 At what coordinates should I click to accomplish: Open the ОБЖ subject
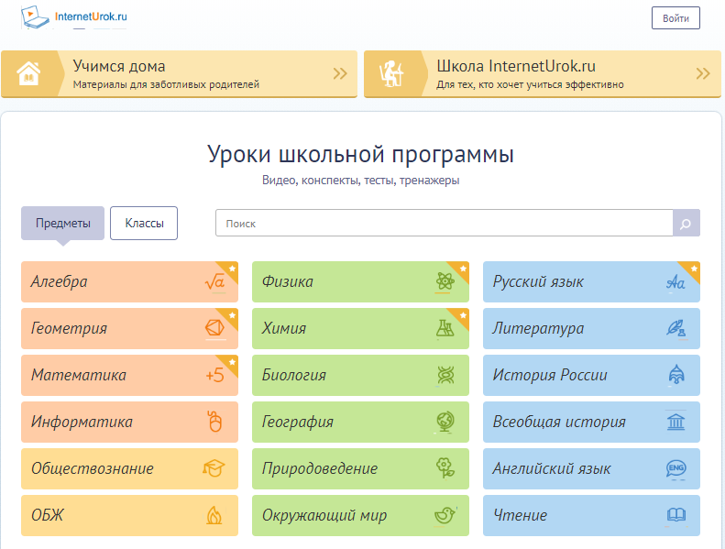(x=129, y=515)
